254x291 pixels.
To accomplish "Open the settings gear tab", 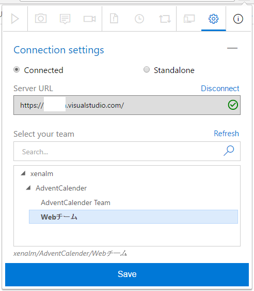I will click(x=214, y=19).
